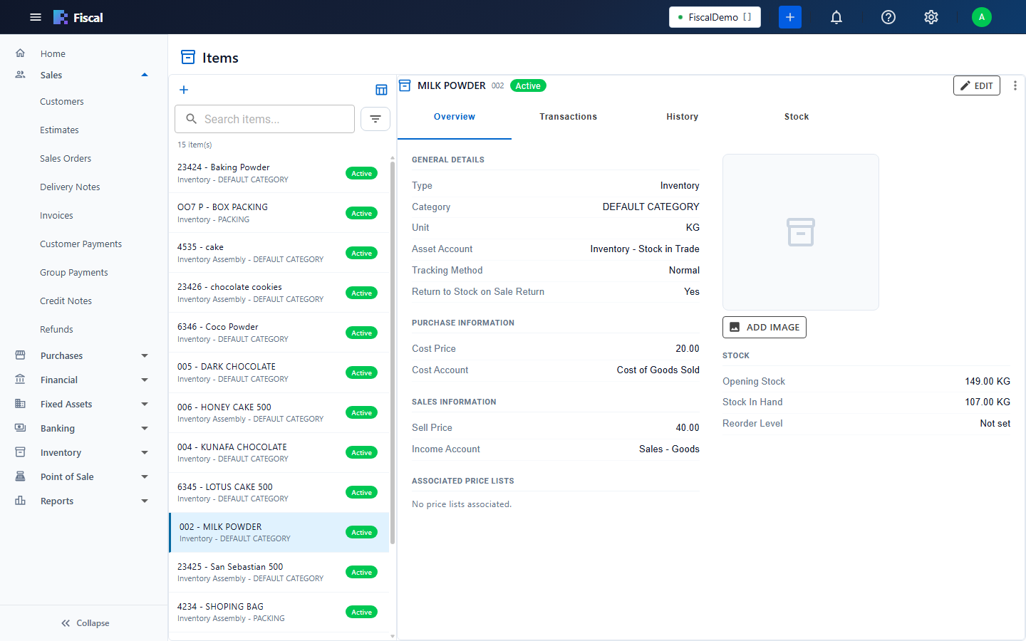Open the help question mark icon
1026x641 pixels.
point(888,17)
